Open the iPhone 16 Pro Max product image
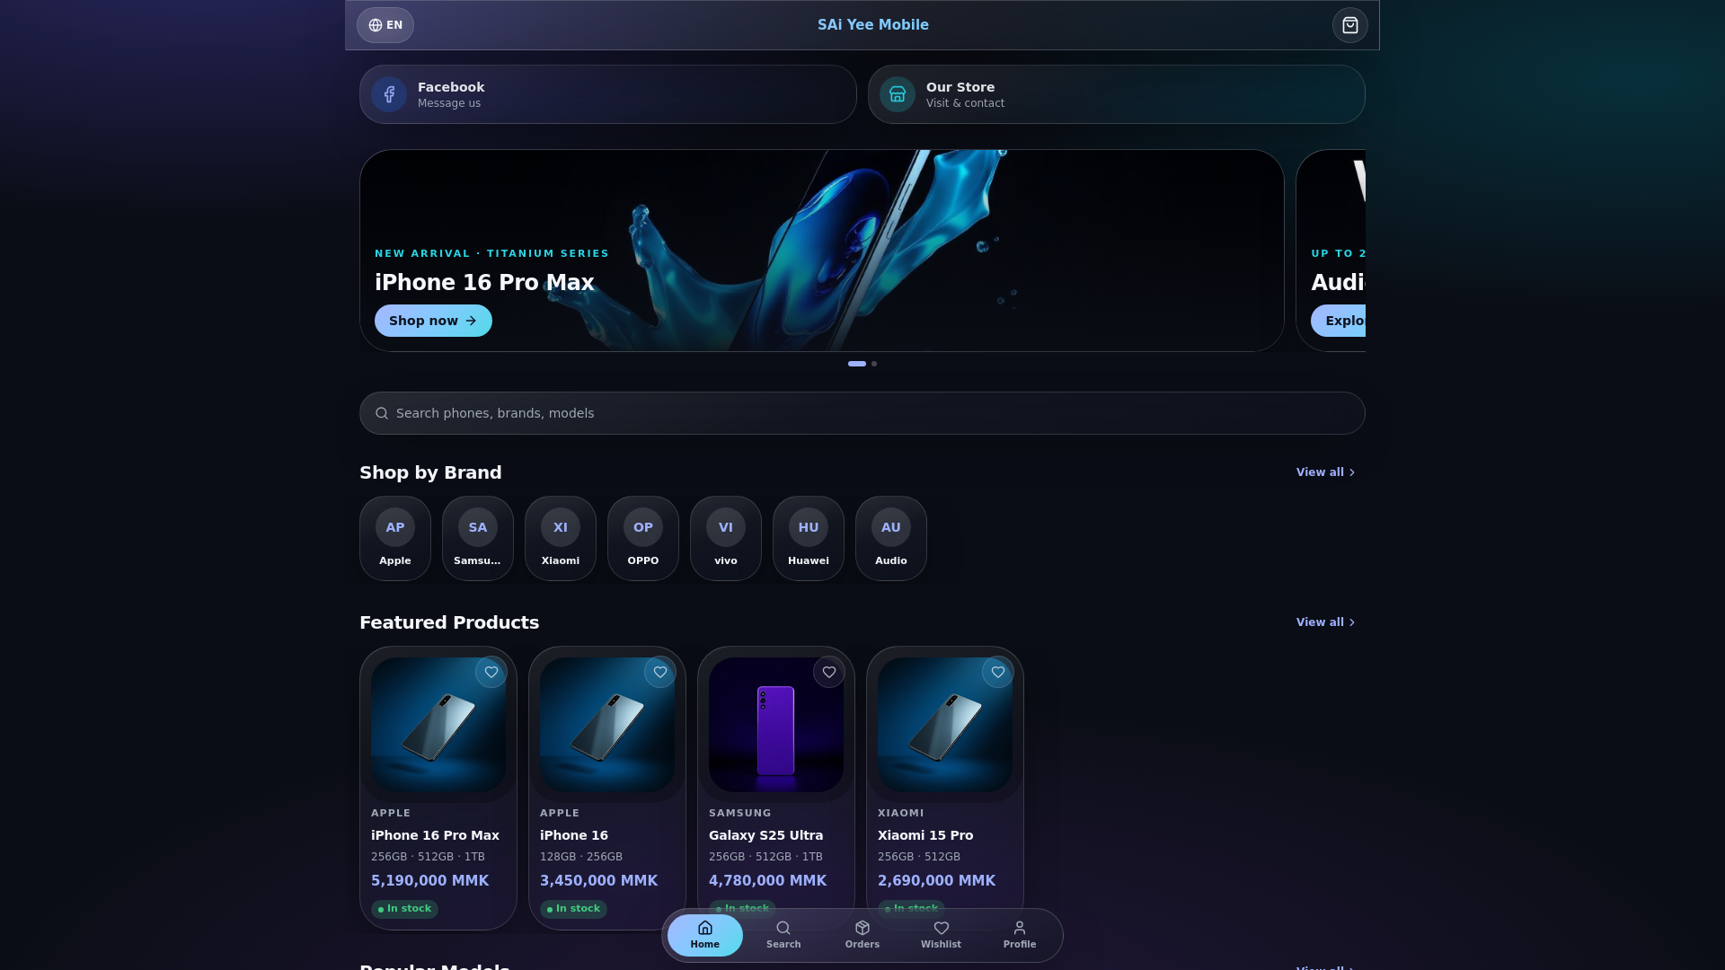This screenshot has height=970, width=1725. point(438,725)
